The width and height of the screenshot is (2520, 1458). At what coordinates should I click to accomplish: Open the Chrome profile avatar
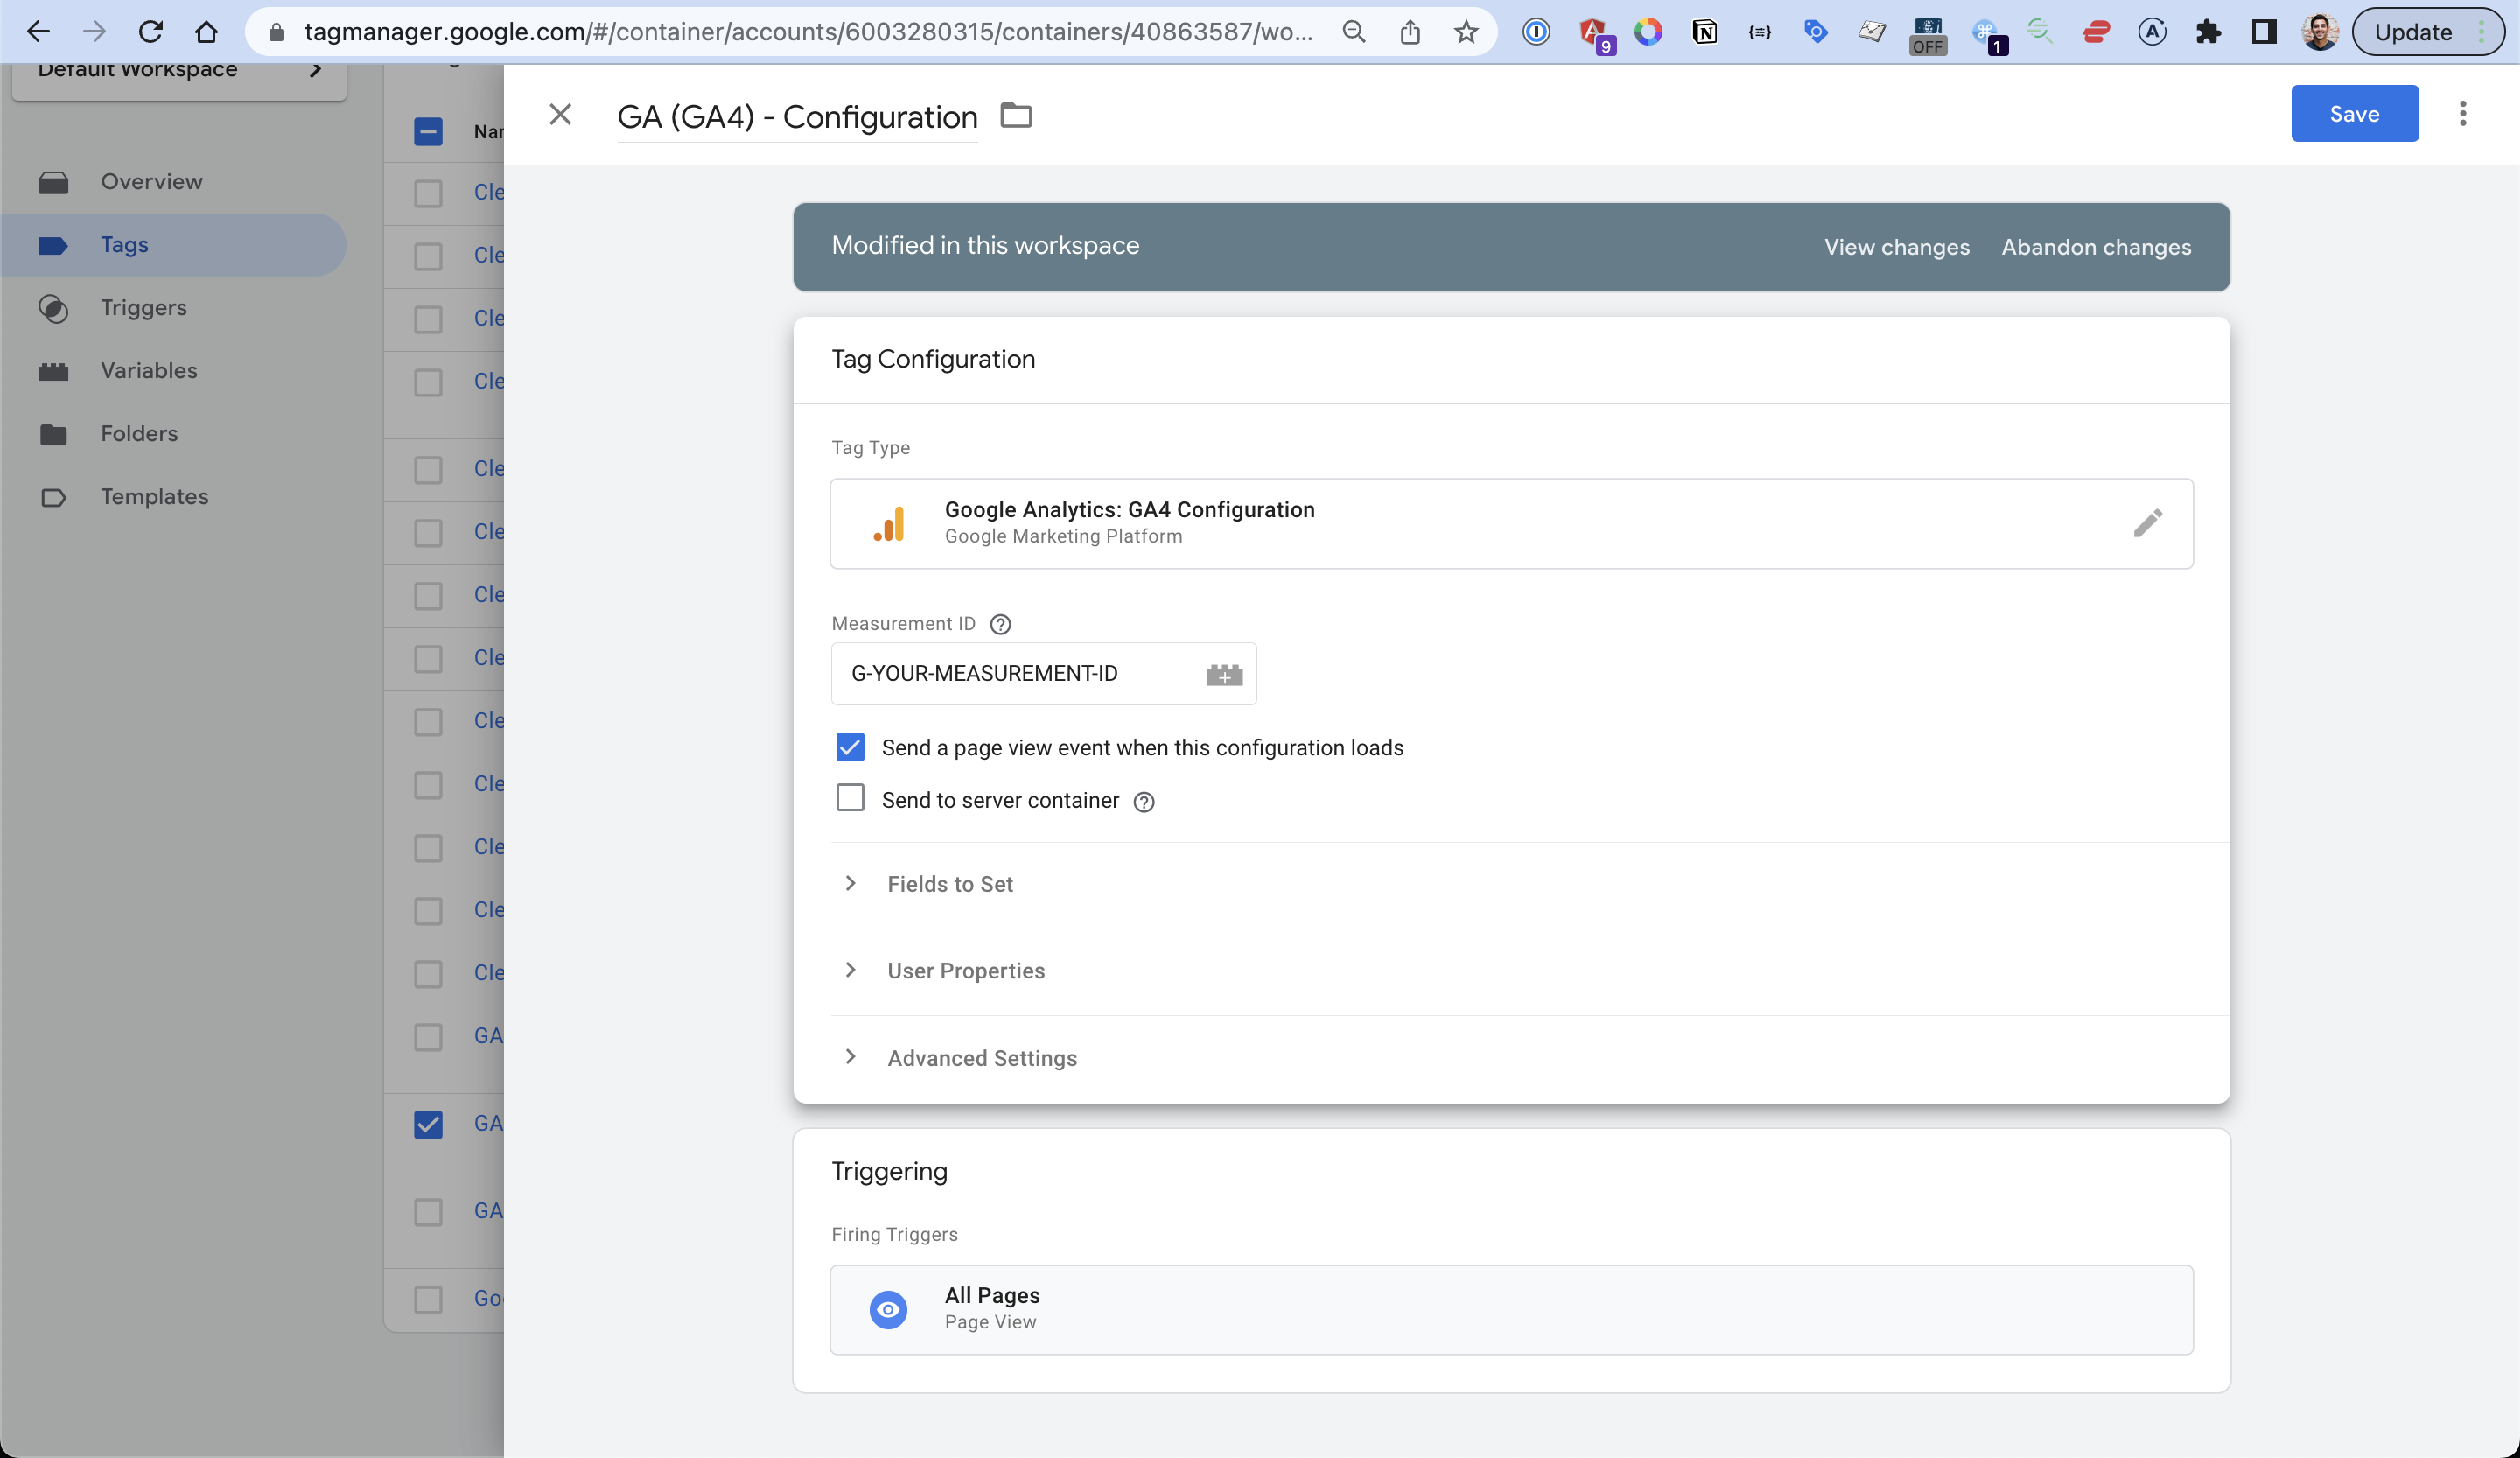coord(2320,32)
